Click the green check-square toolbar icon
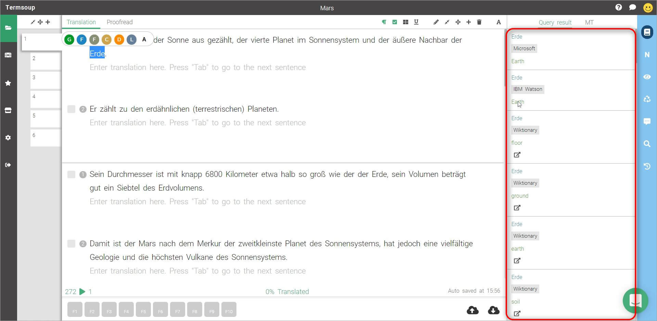 (395, 22)
